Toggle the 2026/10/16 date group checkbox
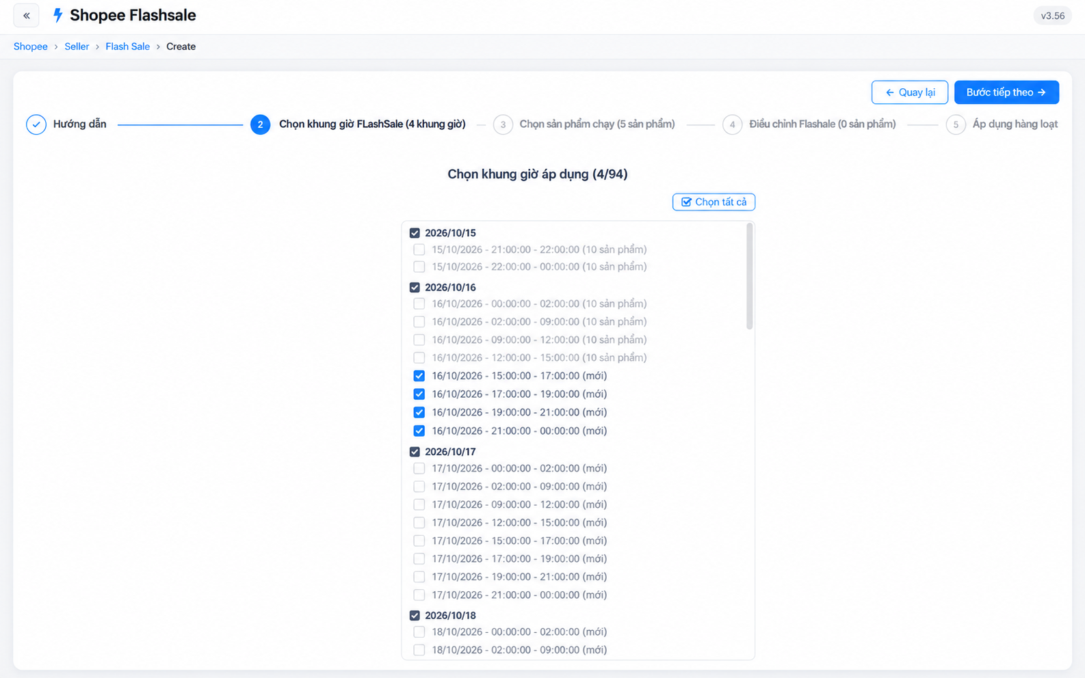The width and height of the screenshot is (1085, 678). 415,288
